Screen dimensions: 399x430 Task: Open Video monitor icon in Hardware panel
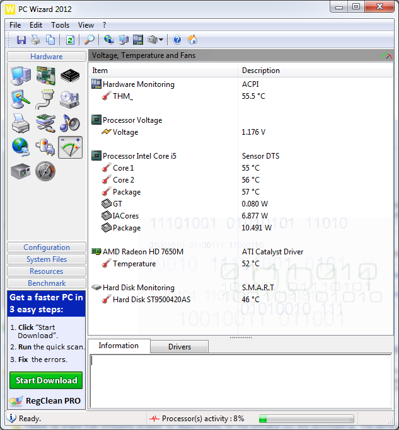tap(21, 99)
